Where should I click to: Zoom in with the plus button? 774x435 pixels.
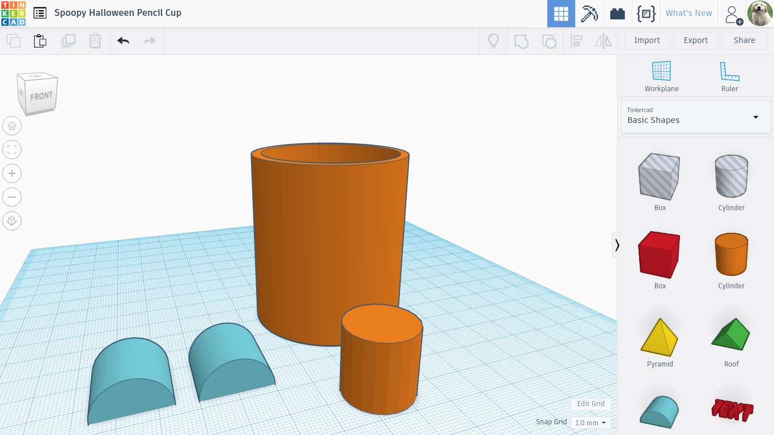(x=12, y=173)
